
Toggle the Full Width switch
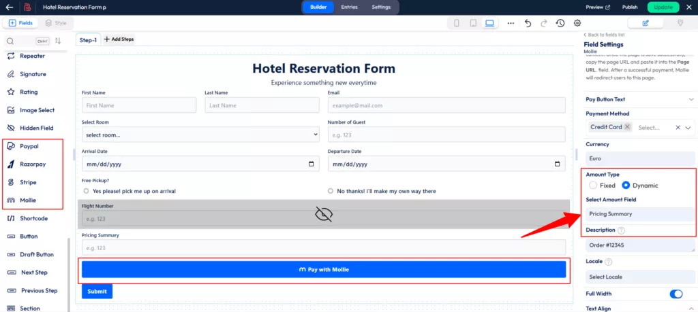click(676, 294)
